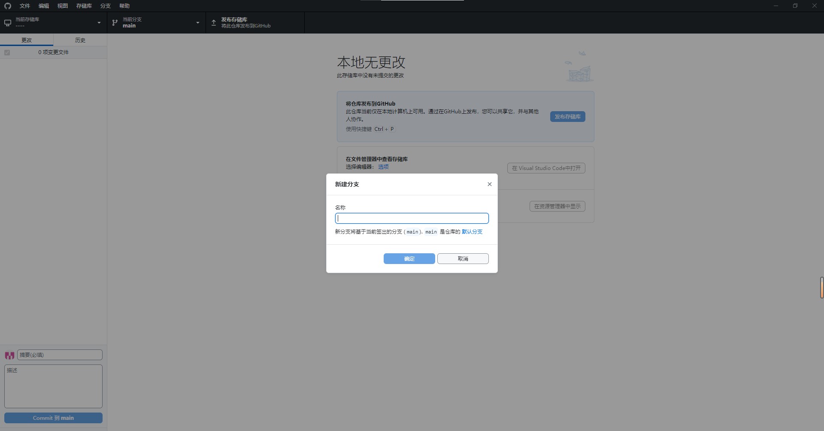Click the orange scrollbar handle on right edge

point(821,288)
